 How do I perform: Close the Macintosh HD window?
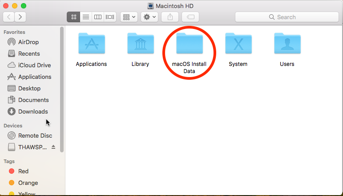click(x=6, y=6)
